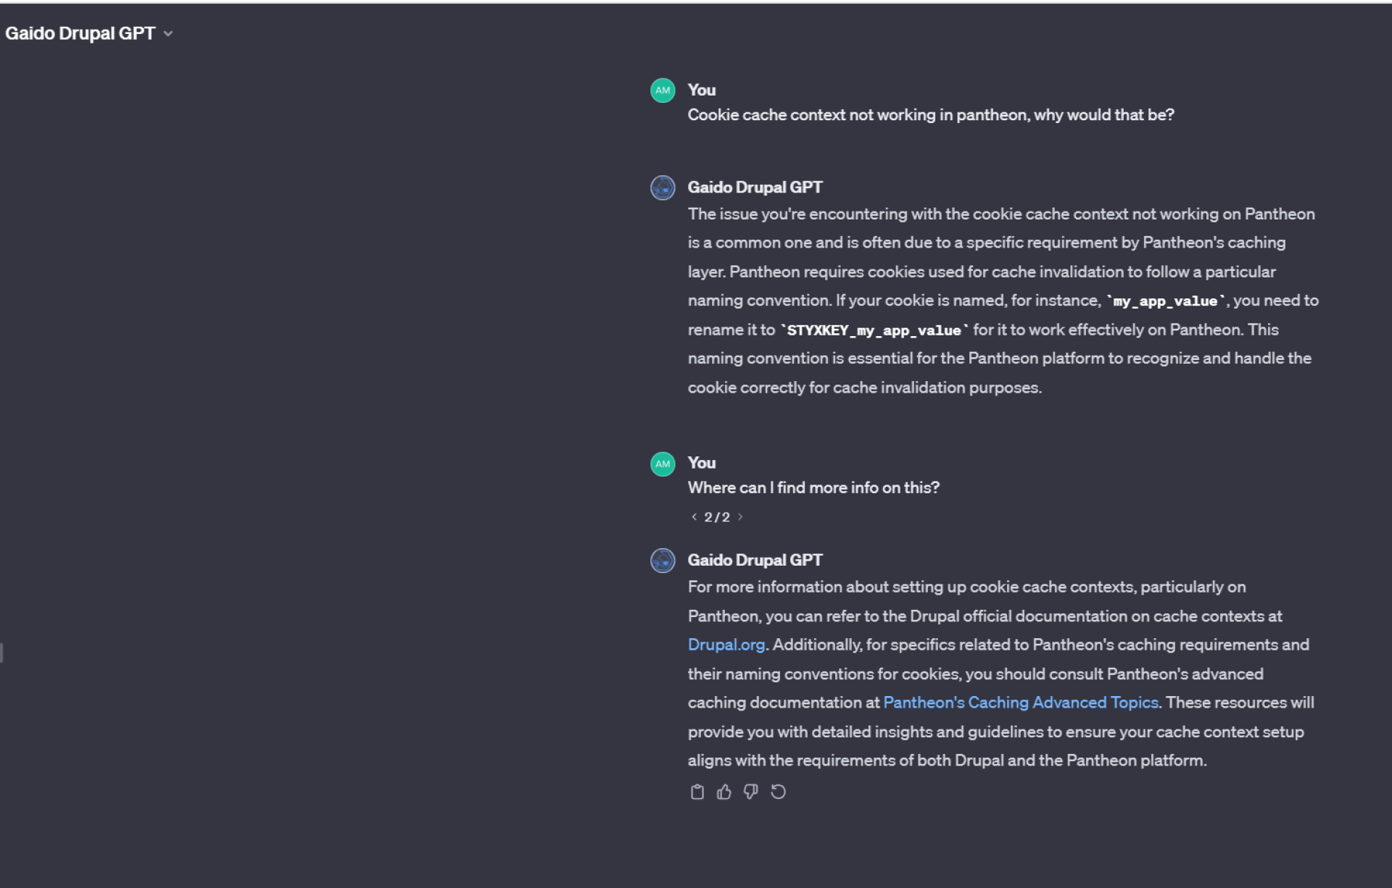Go to previous message version arrow
Screen dimensions: 1392x888
694,516
